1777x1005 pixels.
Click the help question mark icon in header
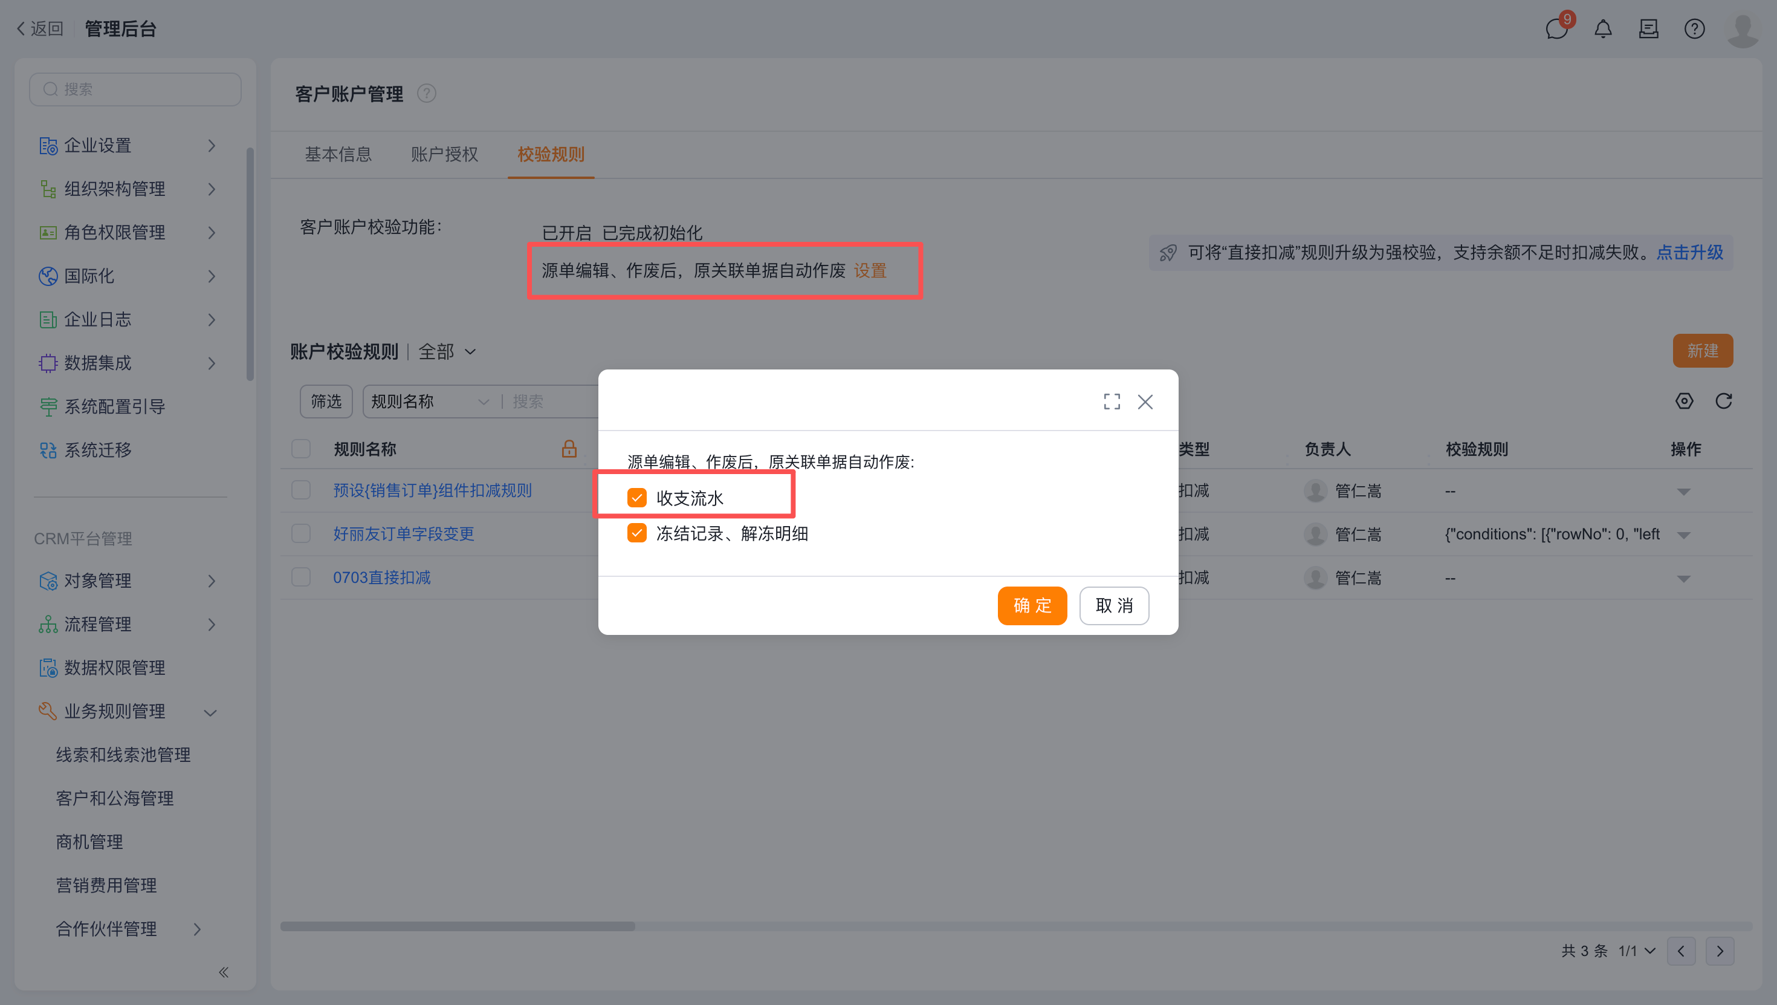tap(1694, 28)
